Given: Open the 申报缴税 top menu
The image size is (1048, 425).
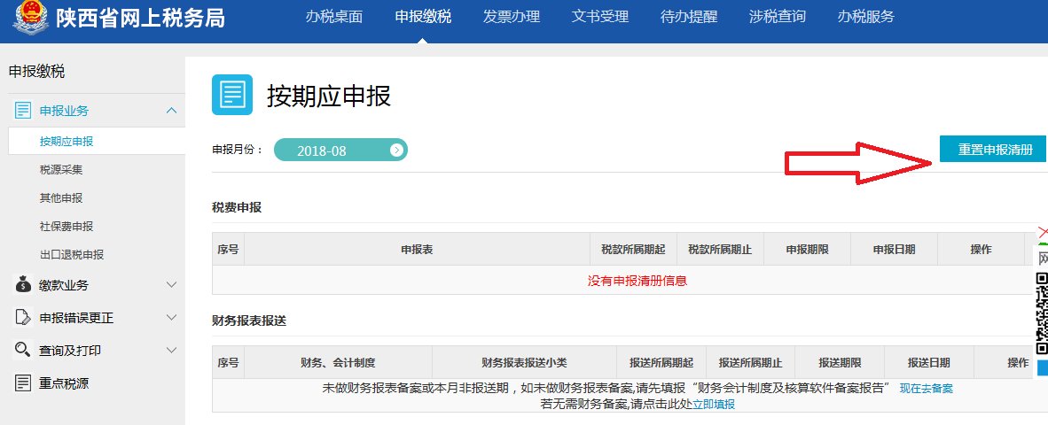Looking at the screenshot, I should point(423,17).
